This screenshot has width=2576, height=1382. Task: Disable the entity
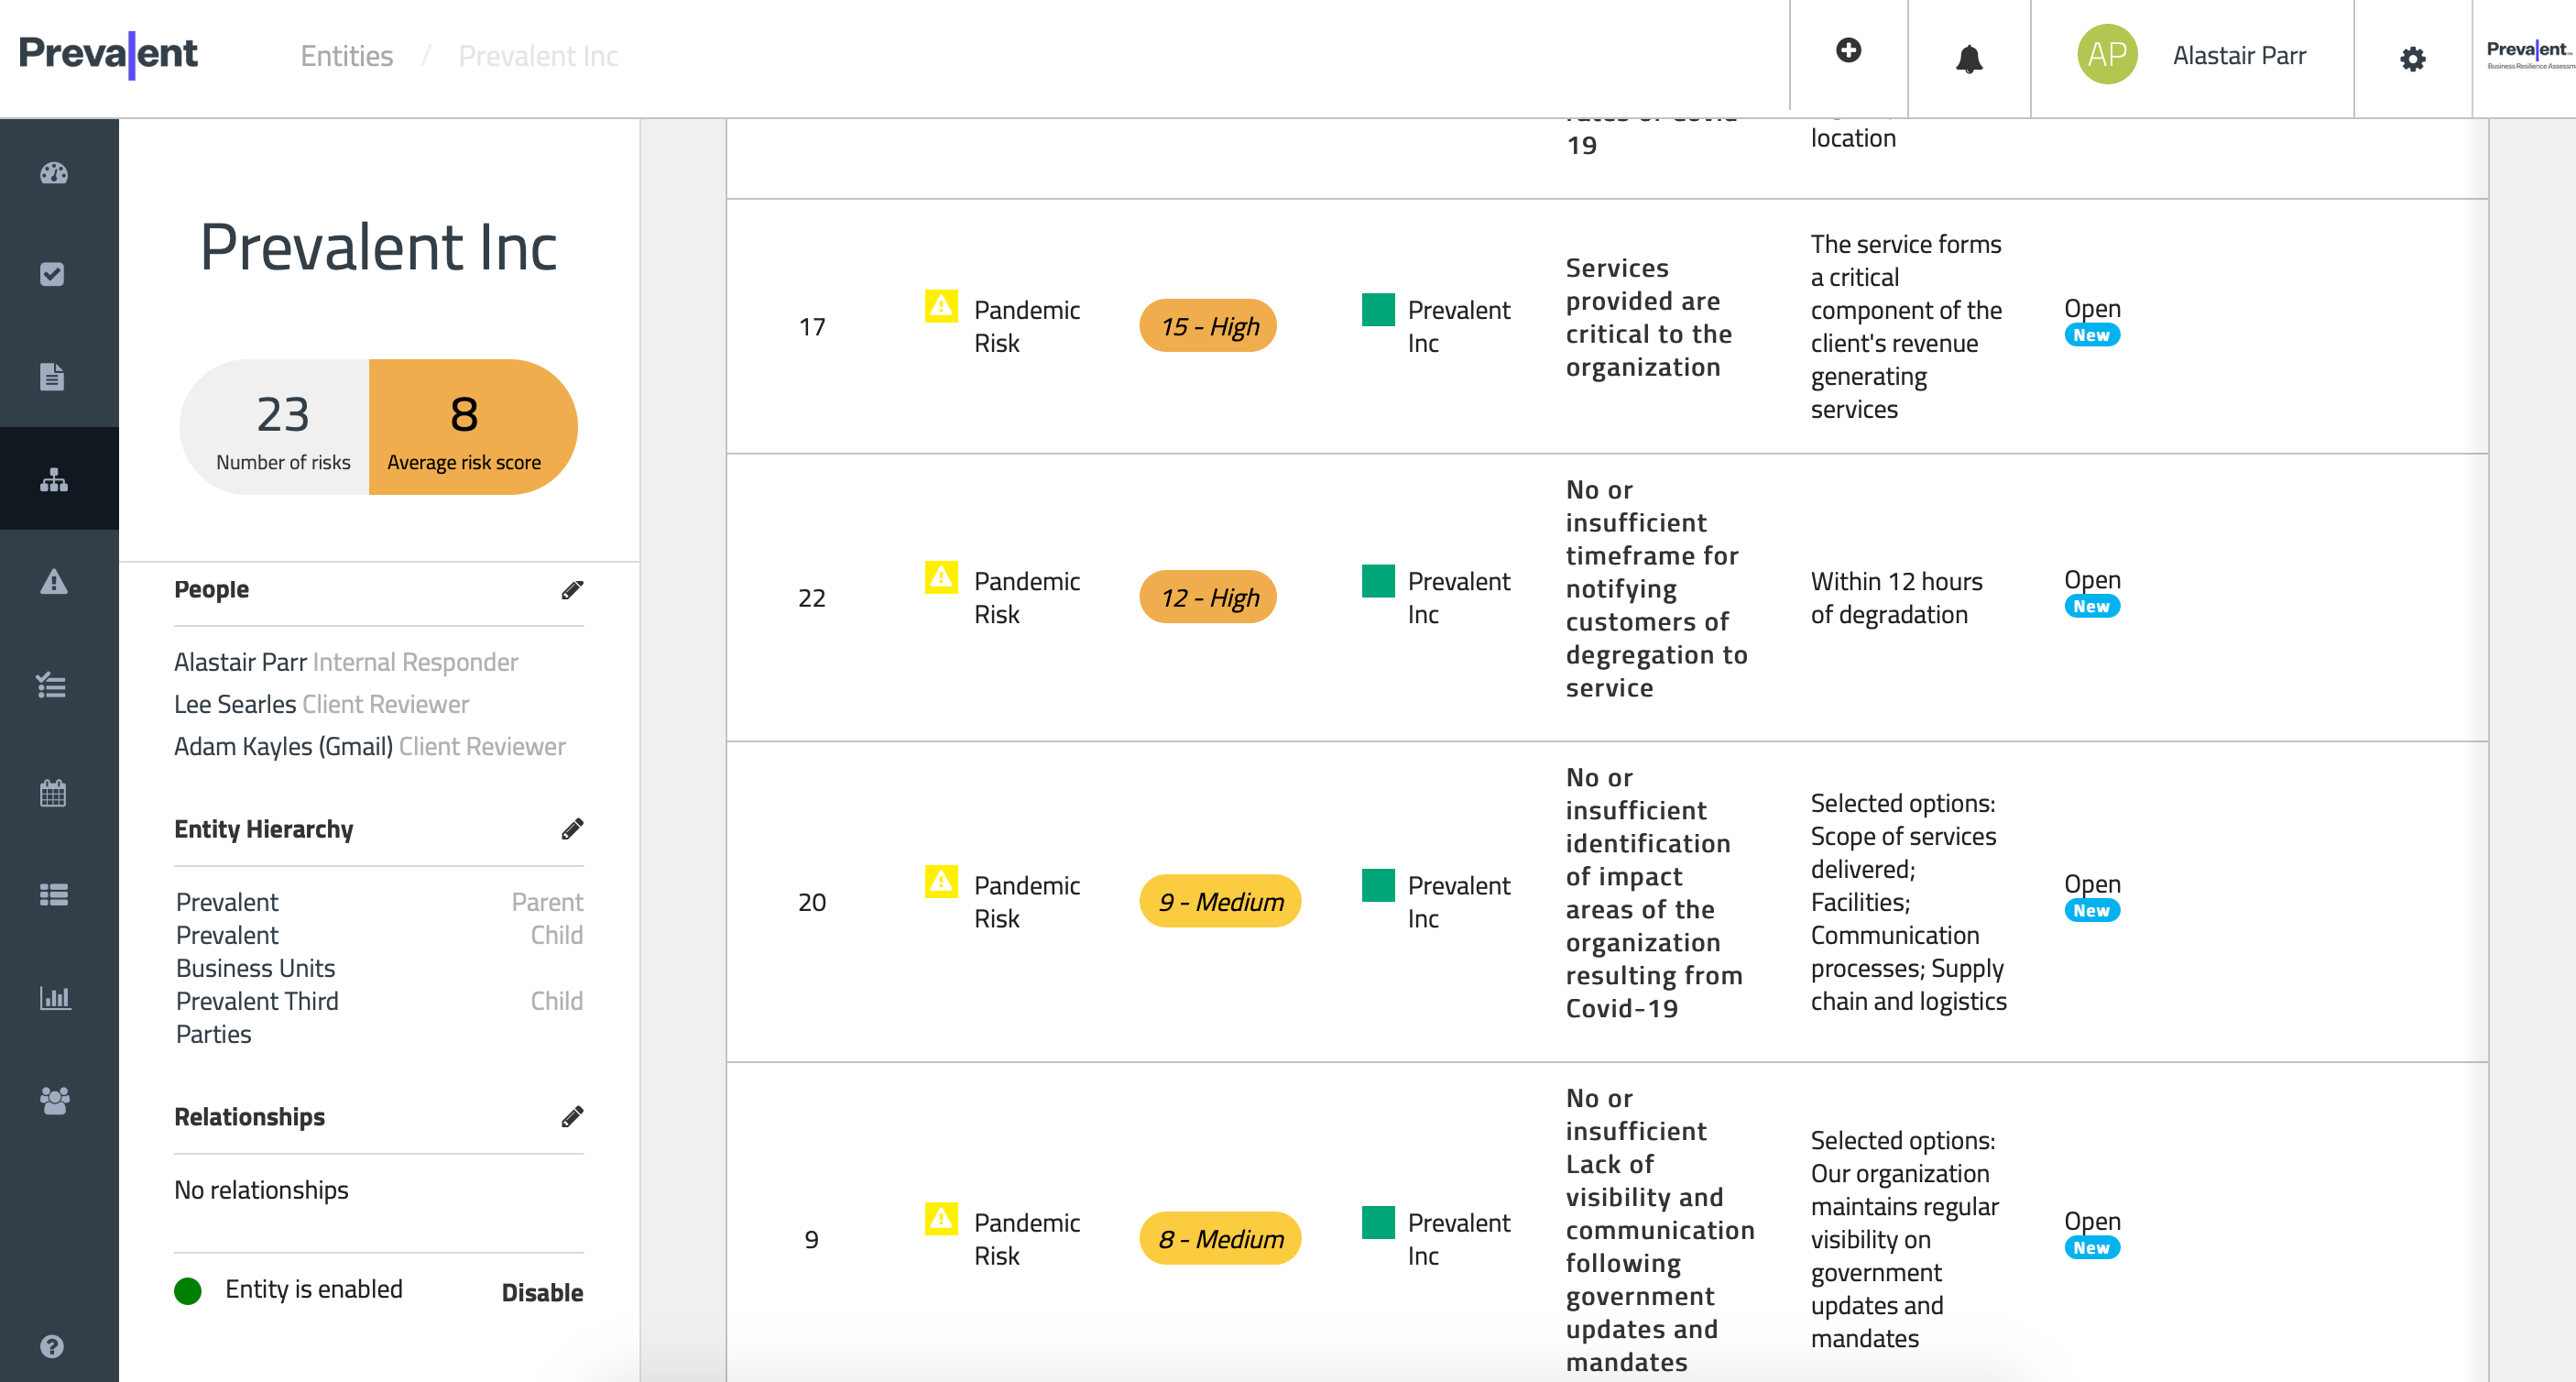542,1292
